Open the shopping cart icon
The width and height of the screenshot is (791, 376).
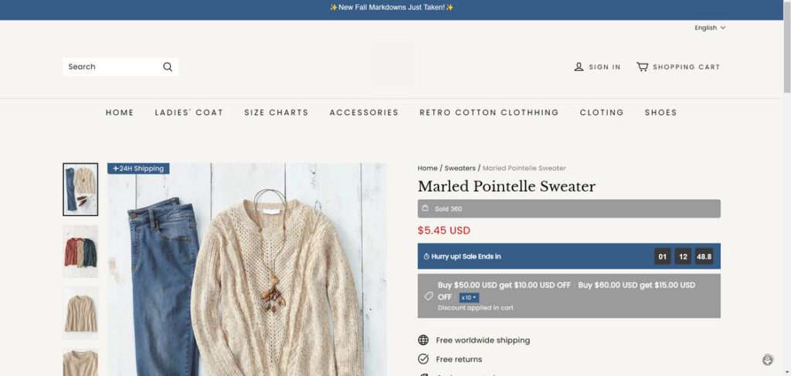(x=642, y=67)
